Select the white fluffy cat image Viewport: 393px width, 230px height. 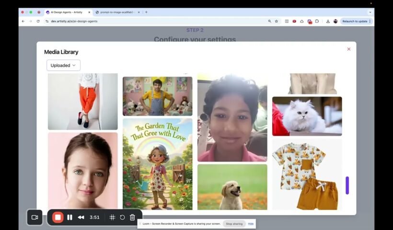pos(307,116)
